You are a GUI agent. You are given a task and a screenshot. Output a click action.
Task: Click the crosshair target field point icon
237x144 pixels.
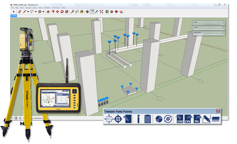[x=118, y=119]
